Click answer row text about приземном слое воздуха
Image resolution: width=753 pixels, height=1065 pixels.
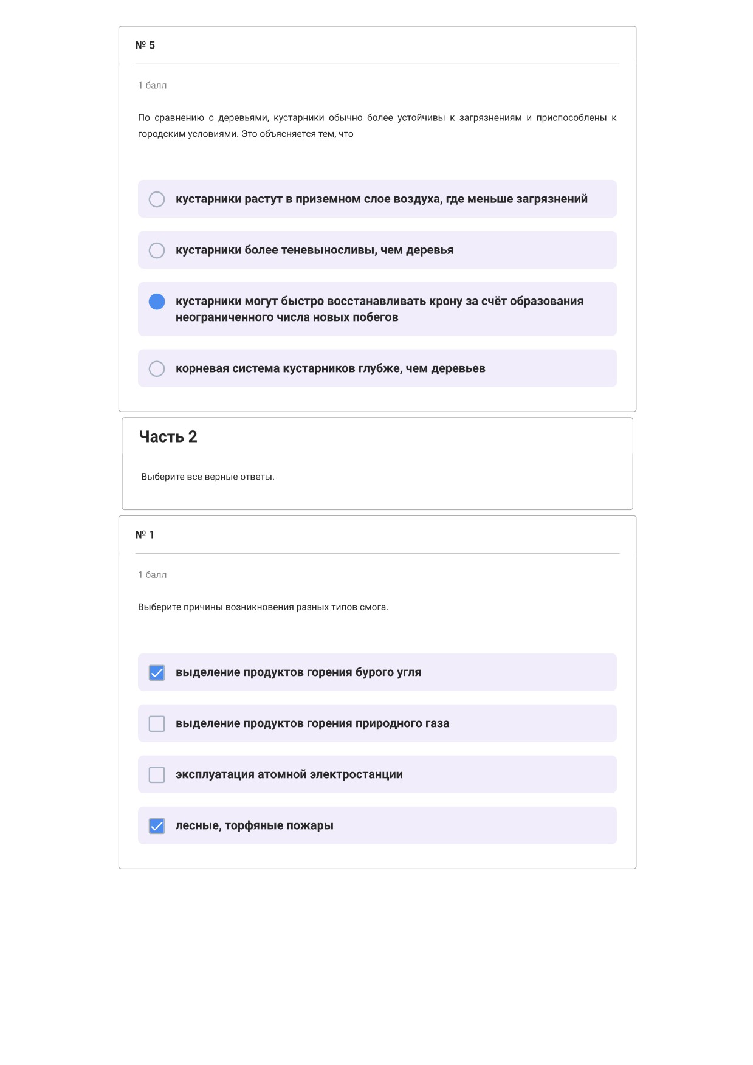click(x=382, y=199)
